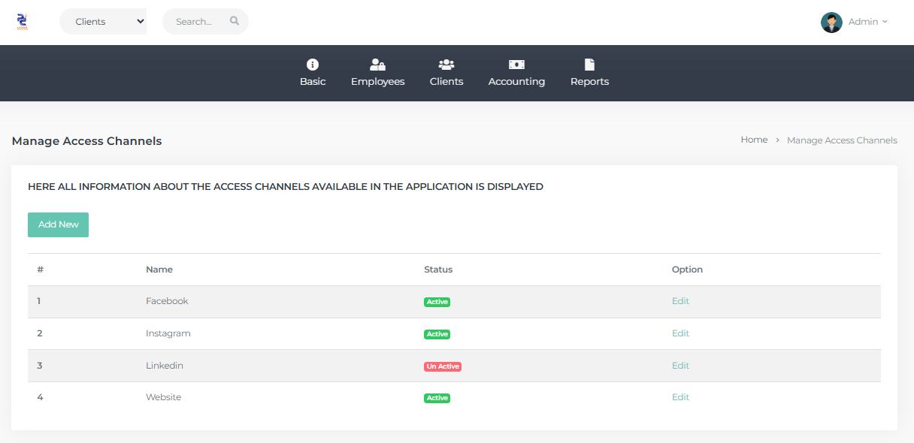Edit the Facebook access channel
The height and width of the screenshot is (443, 914).
[680, 301]
